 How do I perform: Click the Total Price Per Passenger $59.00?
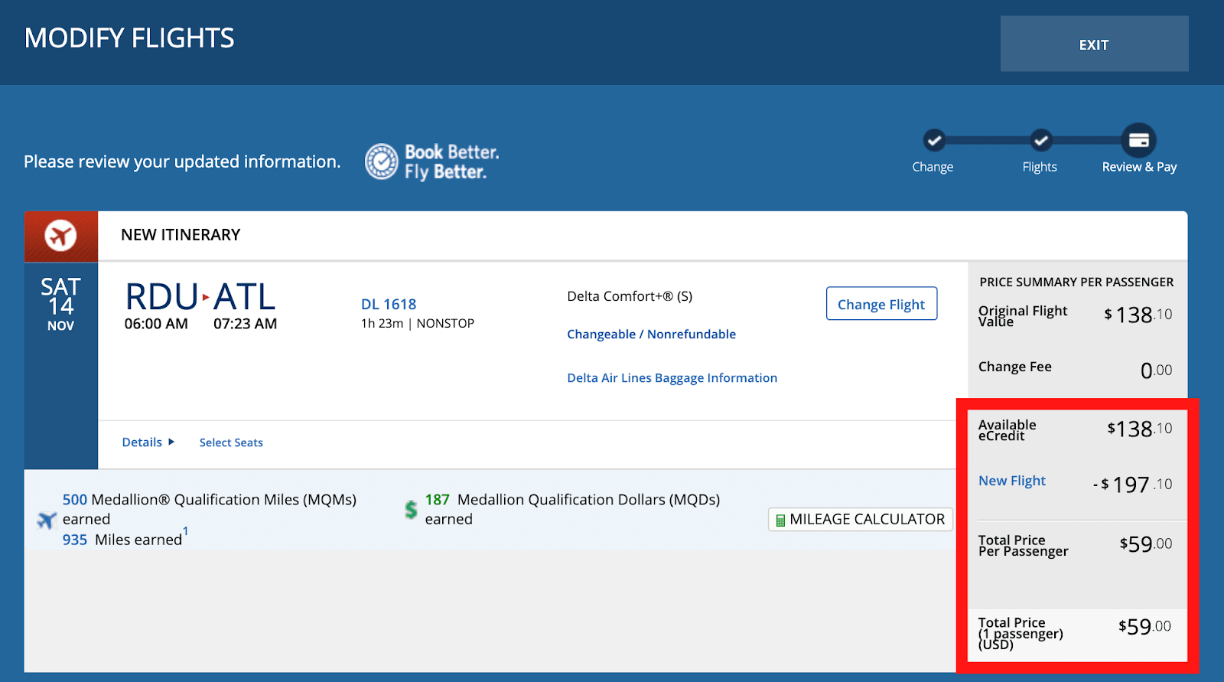point(1145,544)
